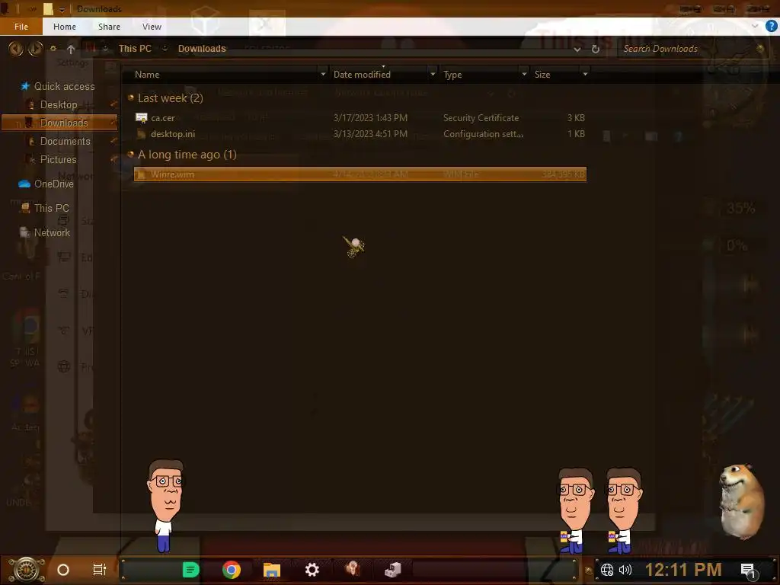Open the green chat app on taskbar
The width and height of the screenshot is (780, 585).
[x=191, y=570]
